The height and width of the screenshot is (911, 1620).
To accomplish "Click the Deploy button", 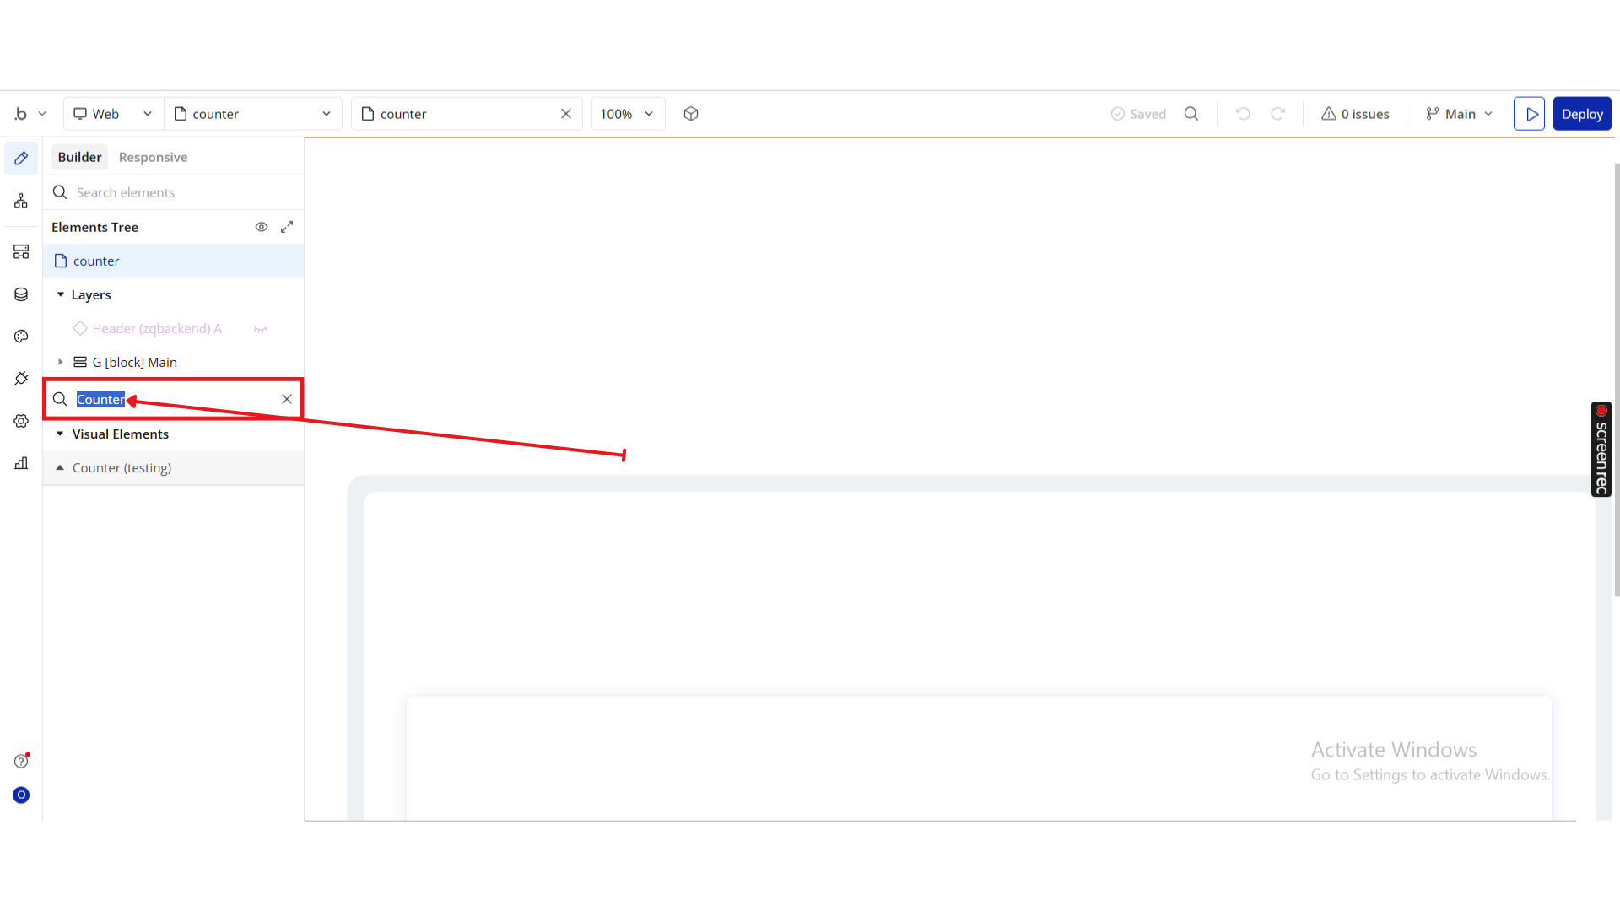I will [1581, 114].
